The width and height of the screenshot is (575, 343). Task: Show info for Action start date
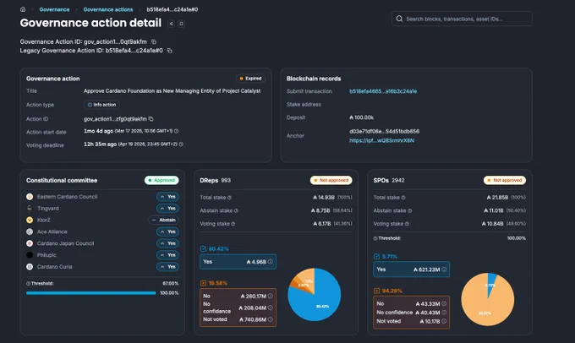[177, 131]
